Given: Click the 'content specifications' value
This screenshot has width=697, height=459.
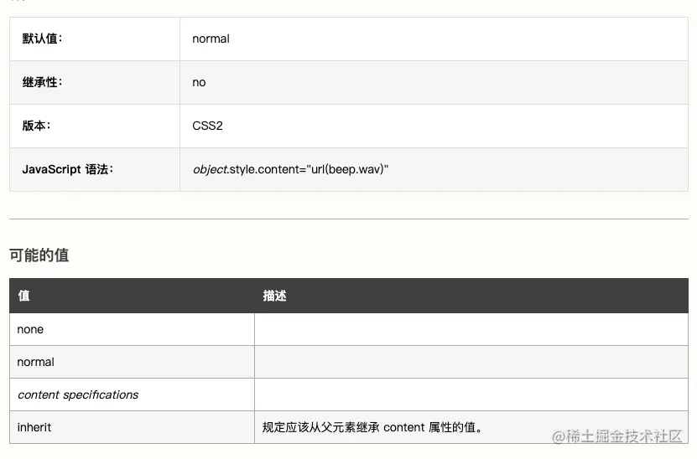Looking at the screenshot, I should (78, 395).
